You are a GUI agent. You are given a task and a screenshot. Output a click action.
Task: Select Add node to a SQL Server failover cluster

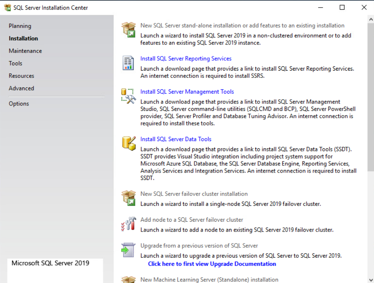192,220
